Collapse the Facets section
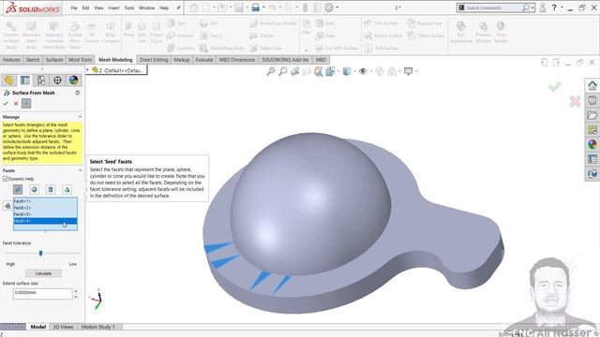 point(80,170)
